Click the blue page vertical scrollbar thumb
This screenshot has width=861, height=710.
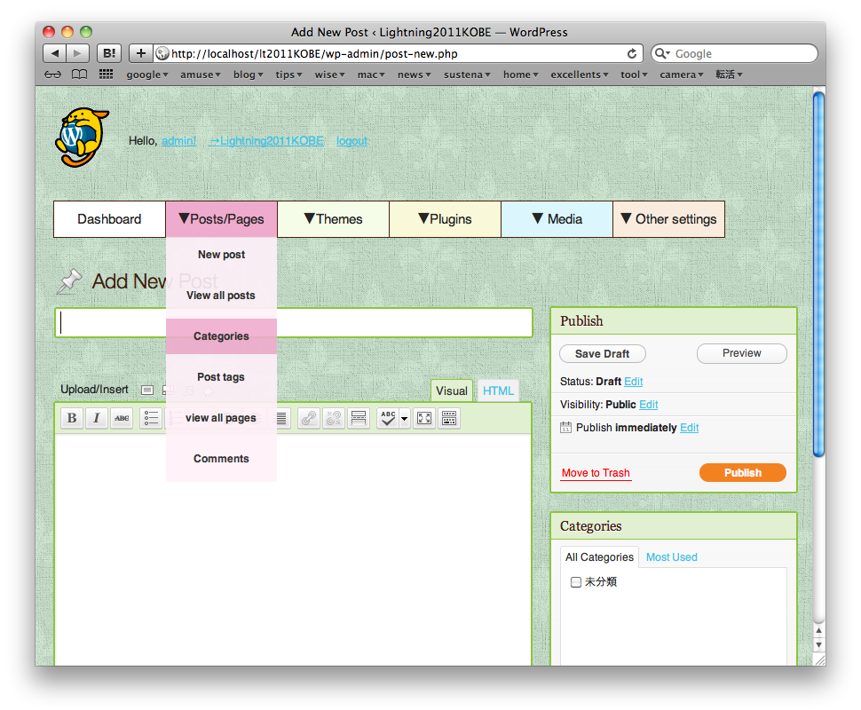tap(818, 274)
